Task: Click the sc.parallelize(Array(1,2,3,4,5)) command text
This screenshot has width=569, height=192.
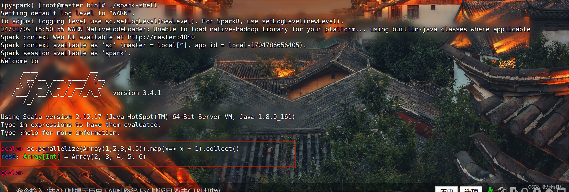Action: [86, 149]
